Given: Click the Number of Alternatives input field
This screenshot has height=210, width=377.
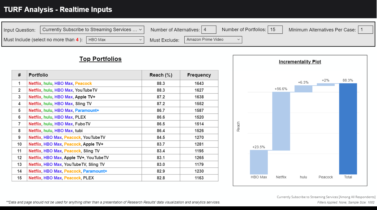Looking at the screenshot, I should click(x=209, y=30).
